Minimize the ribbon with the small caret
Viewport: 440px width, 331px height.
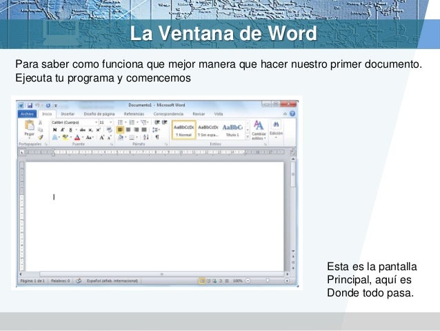click(285, 114)
